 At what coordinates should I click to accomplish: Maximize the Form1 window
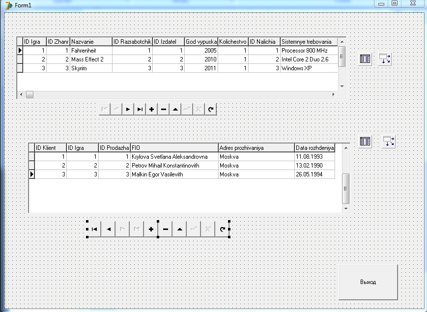[x=395, y=3]
